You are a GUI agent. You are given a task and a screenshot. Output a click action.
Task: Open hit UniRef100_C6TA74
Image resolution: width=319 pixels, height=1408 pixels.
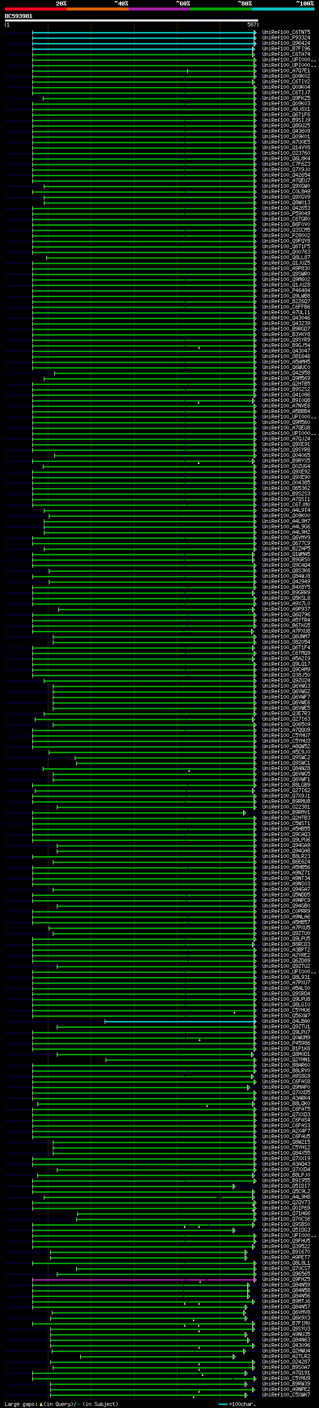[286, 54]
